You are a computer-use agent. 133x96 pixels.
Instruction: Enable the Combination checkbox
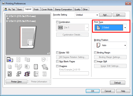tap(57, 22)
